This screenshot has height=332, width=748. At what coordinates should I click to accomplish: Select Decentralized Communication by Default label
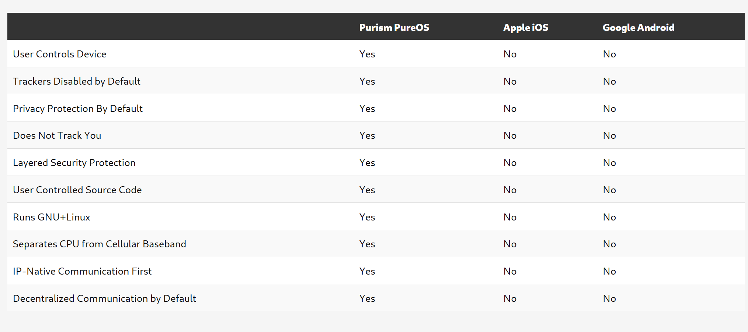click(x=104, y=299)
